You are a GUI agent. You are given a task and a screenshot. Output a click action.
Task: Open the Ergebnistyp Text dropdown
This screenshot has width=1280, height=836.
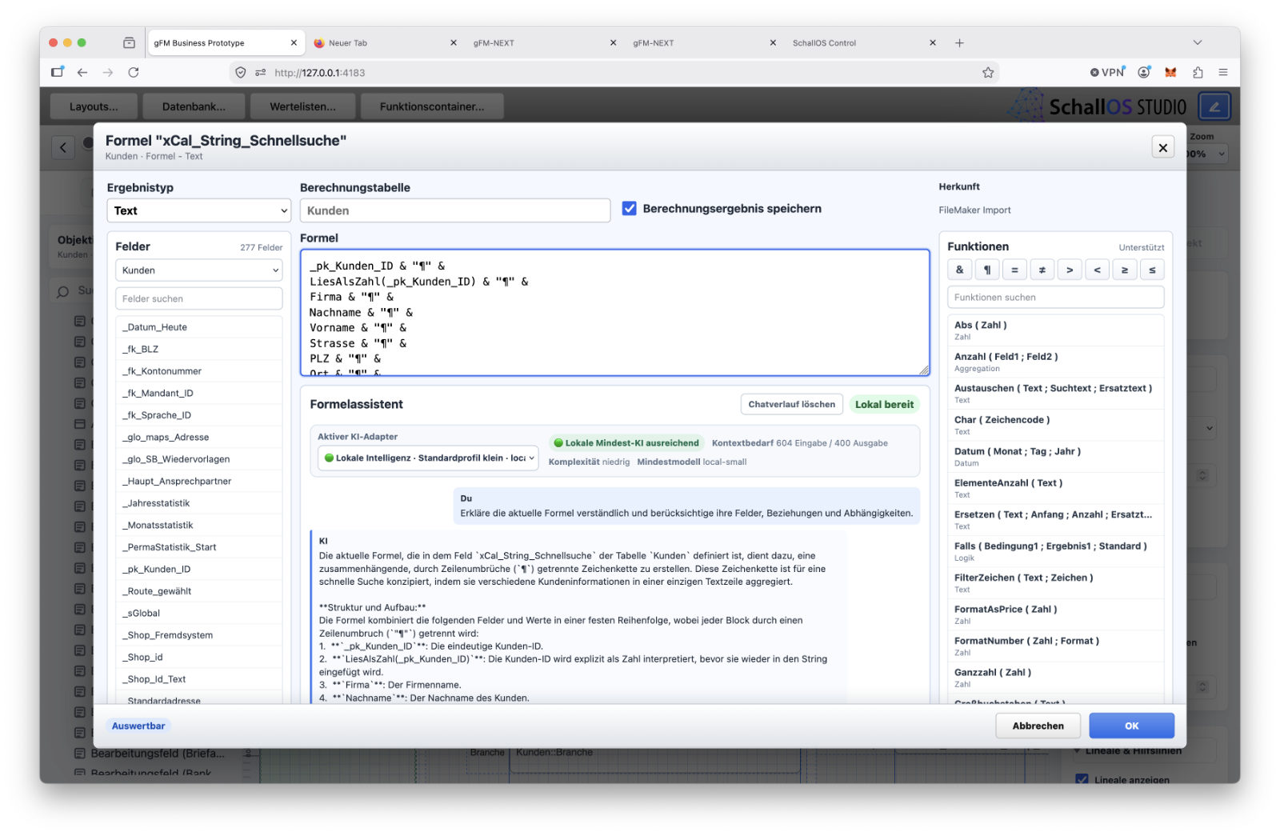(198, 210)
